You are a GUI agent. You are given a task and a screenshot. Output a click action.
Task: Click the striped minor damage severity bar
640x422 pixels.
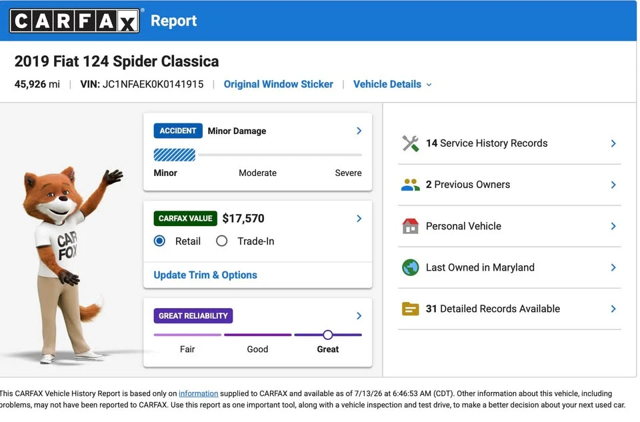point(174,155)
